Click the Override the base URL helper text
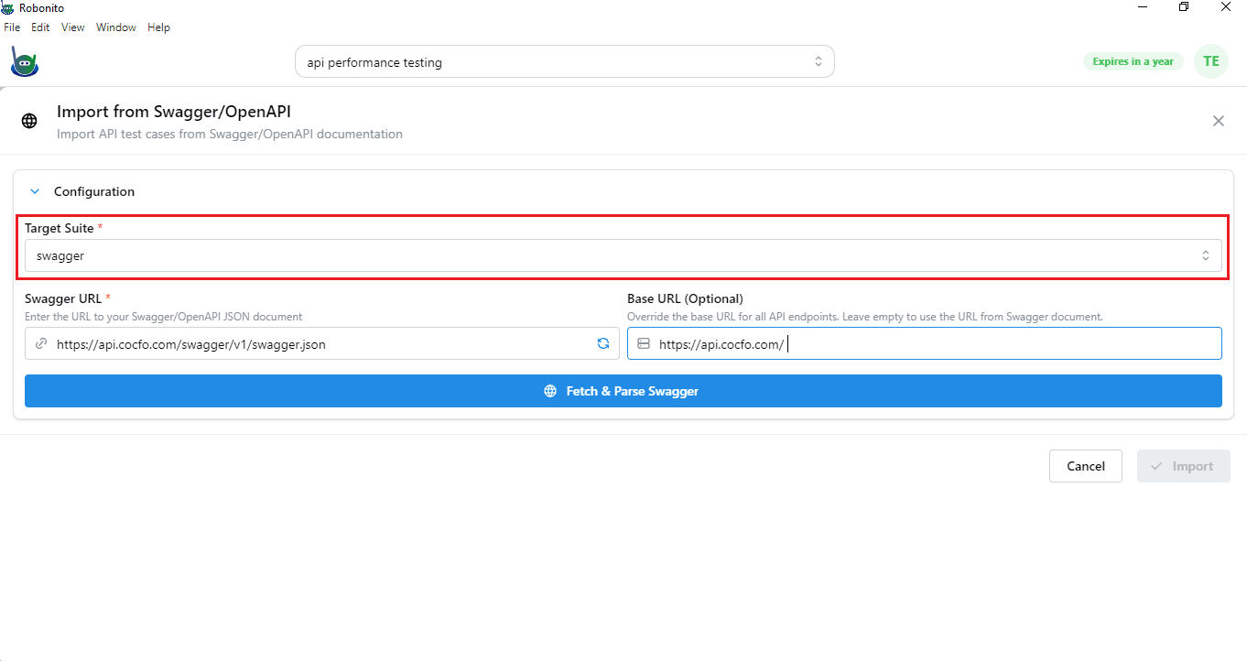The image size is (1247, 661). [x=865, y=317]
